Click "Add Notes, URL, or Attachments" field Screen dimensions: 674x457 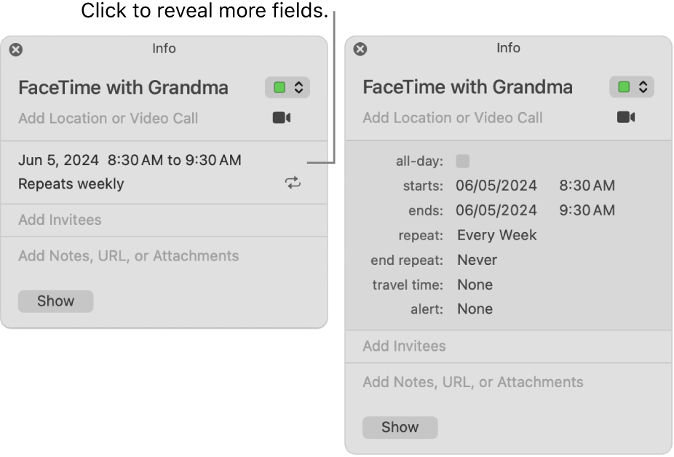coord(128,255)
